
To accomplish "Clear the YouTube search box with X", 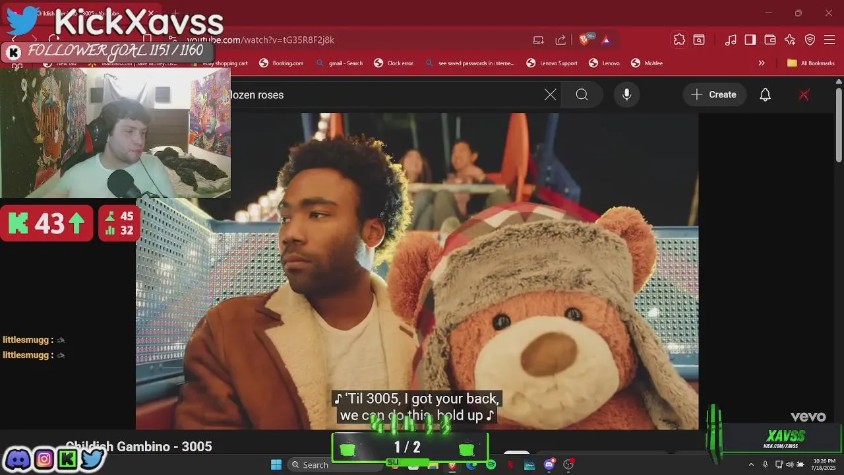I will coord(550,95).
